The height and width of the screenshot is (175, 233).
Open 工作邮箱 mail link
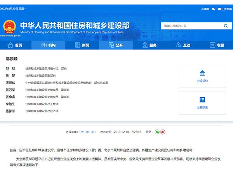tap(225, 9)
